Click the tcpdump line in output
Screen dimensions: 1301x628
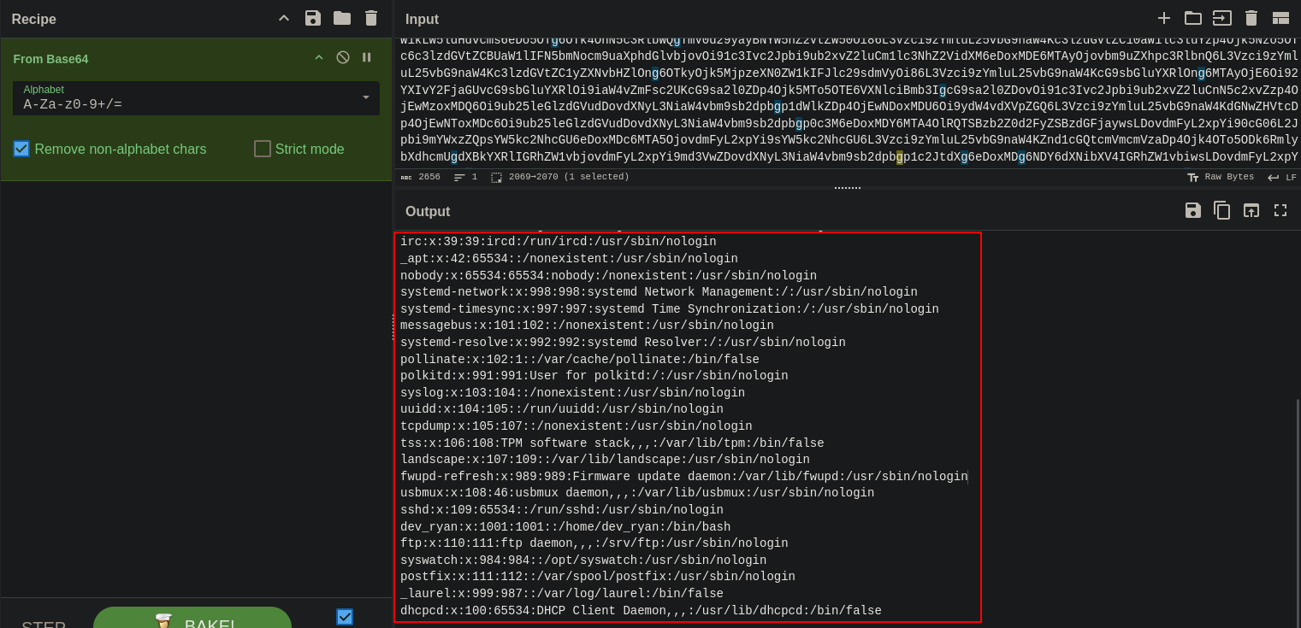coord(577,426)
